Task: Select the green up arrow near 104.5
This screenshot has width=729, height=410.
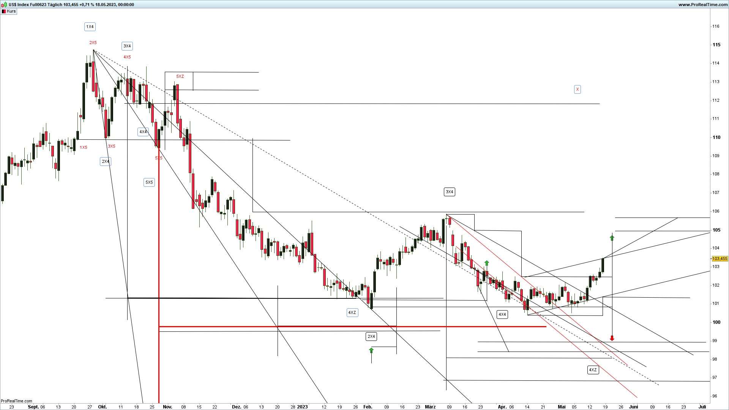Action: 612,238
